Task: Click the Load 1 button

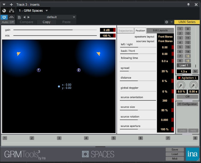Action: point(184,65)
